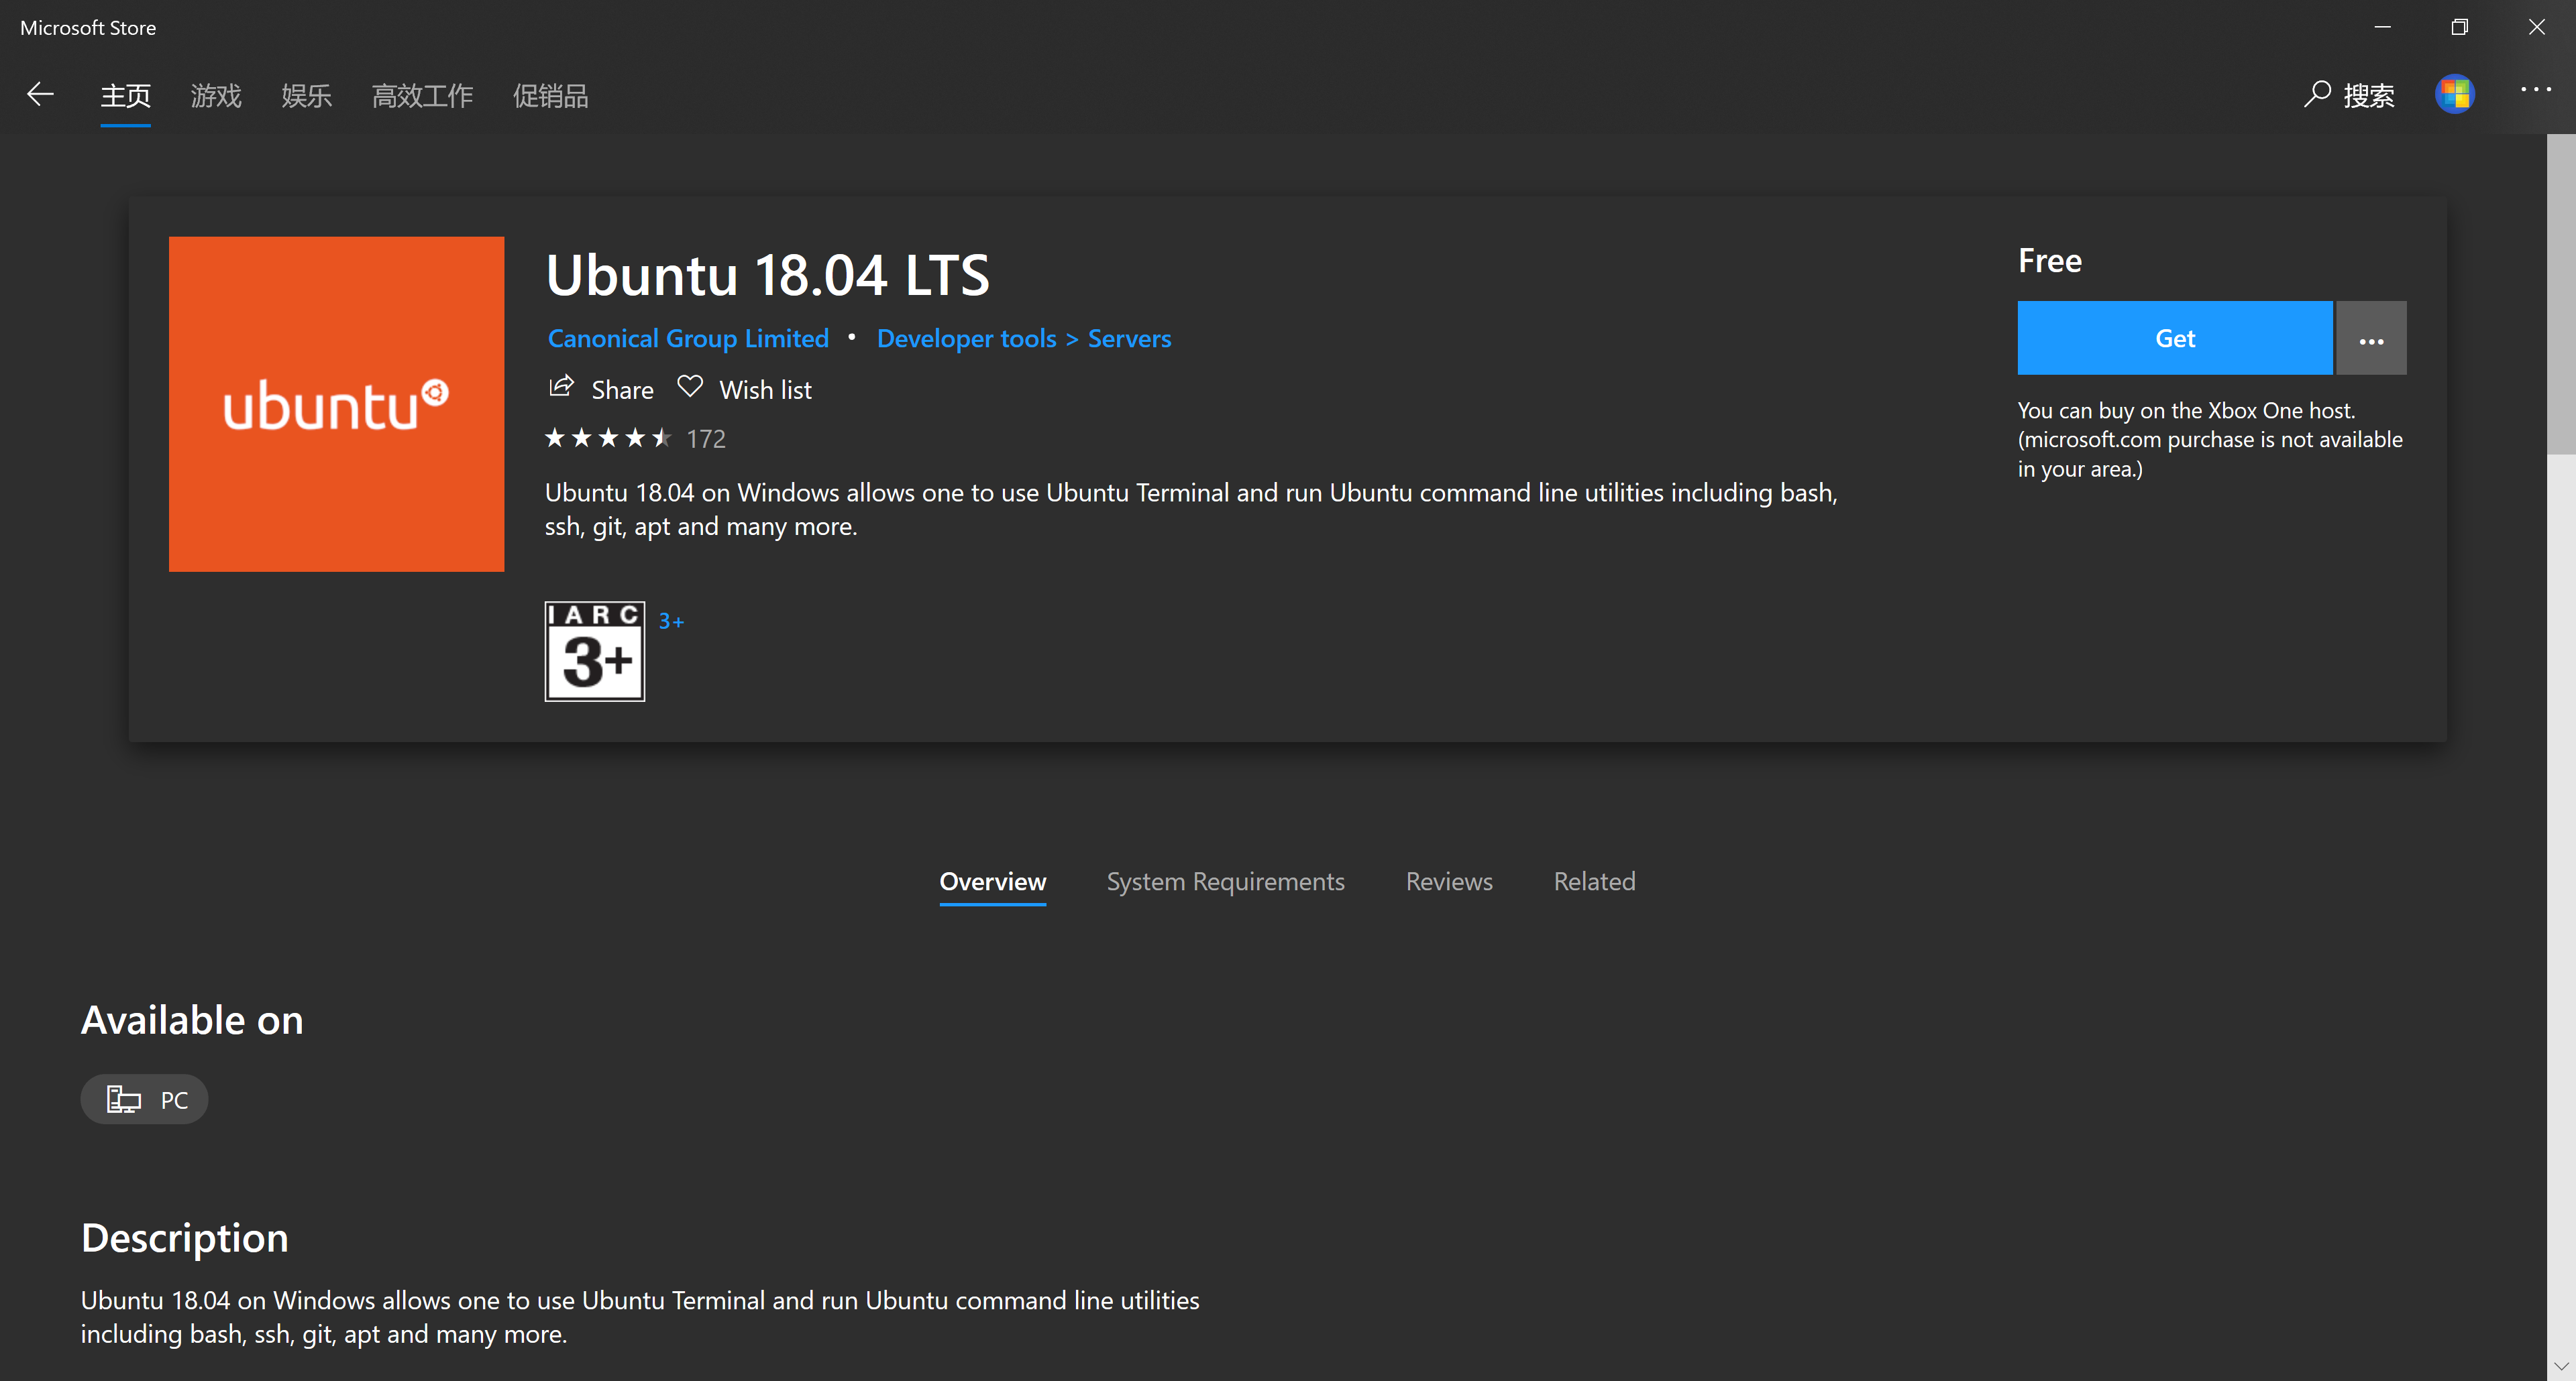Click the 172 ratings count

pyautogui.click(x=706, y=438)
